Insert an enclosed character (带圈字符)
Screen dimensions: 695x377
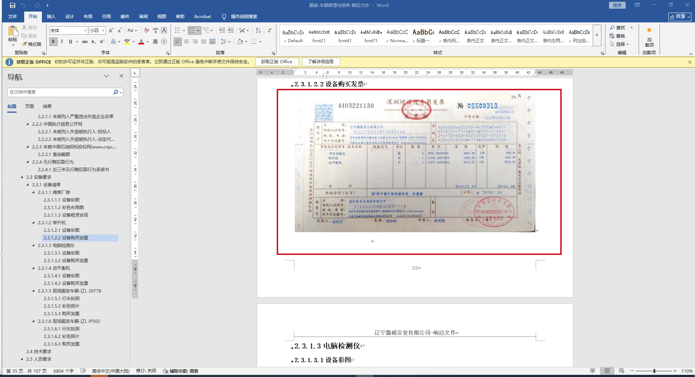point(164,42)
